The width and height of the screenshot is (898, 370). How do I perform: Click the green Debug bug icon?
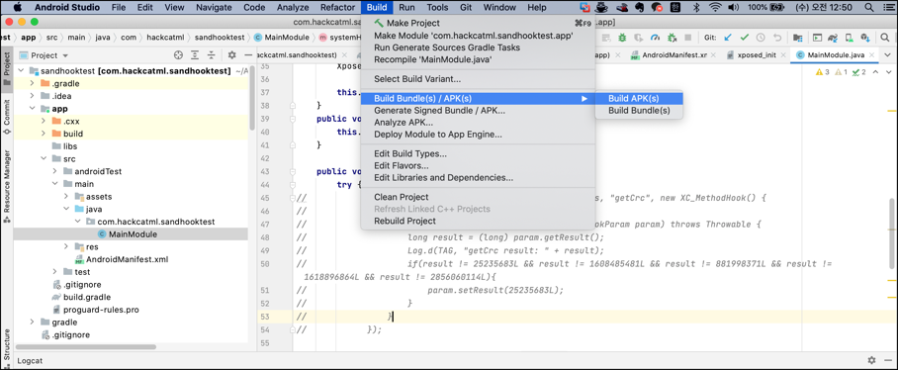tap(622, 38)
